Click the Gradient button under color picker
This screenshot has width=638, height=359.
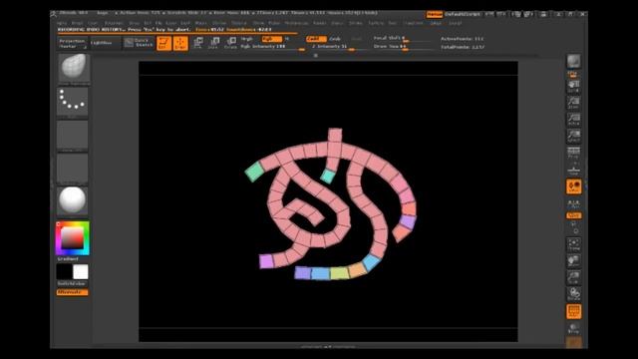(68, 259)
